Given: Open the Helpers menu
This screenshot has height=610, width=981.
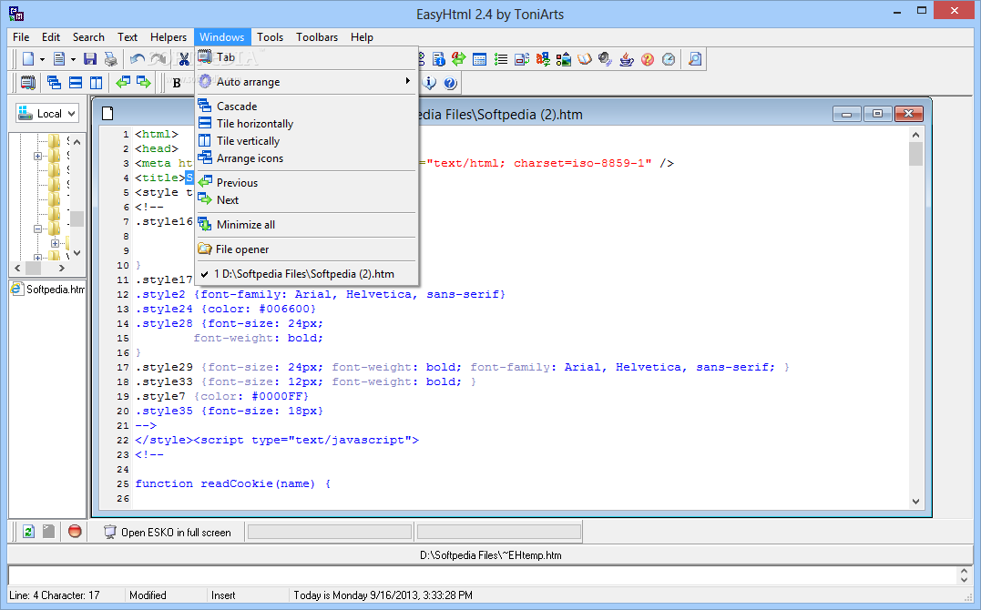Looking at the screenshot, I should pyautogui.click(x=169, y=37).
